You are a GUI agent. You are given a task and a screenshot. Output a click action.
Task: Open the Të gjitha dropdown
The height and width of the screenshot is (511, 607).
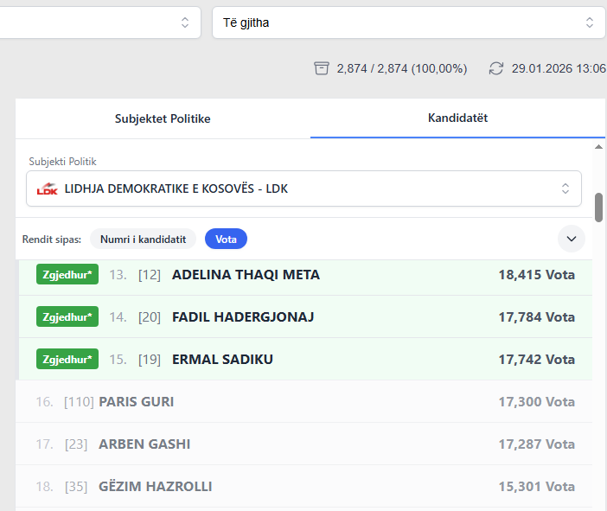(408, 22)
